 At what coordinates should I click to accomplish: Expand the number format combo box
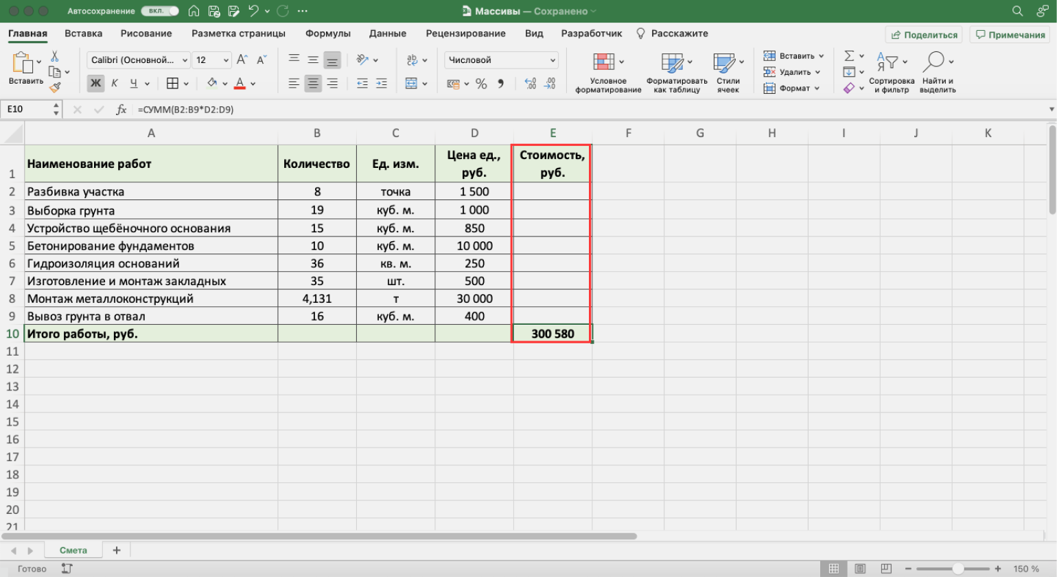pyautogui.click(x=501, y=60)
